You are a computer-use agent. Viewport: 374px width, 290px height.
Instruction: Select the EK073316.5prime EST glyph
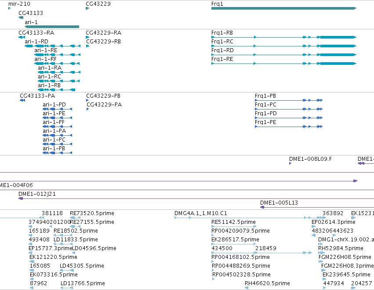point(32,279)
